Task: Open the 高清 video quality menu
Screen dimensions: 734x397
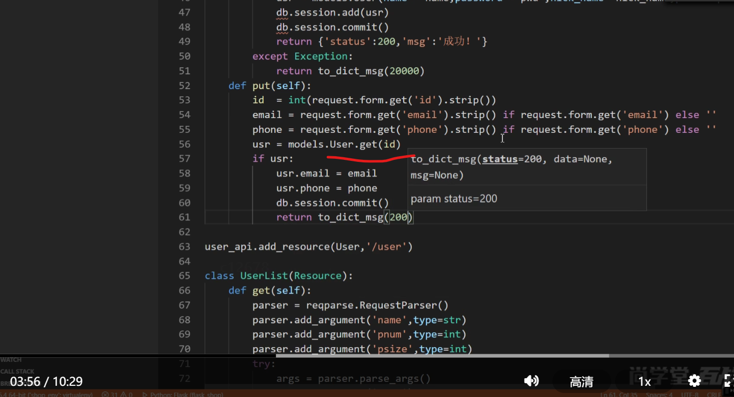Action: pyautogui.click(x=581, y=381)
